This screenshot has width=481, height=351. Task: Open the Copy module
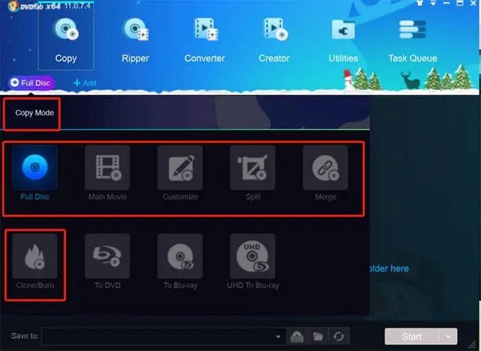pos(66,40)
